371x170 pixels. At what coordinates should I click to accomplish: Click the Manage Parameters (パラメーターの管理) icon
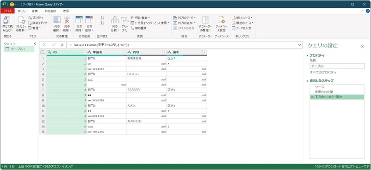click(205, 20)
